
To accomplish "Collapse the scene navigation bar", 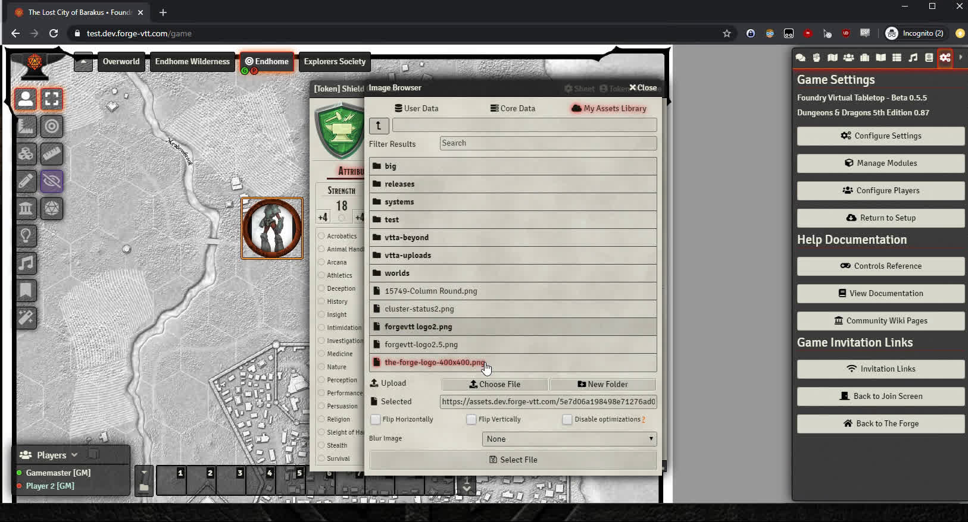I will point(83,62).
